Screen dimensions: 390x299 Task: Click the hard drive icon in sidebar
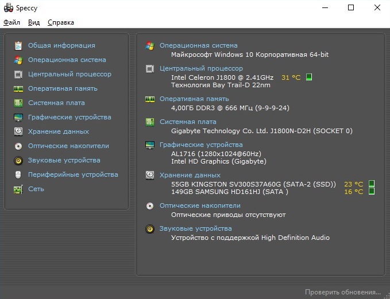18,131
